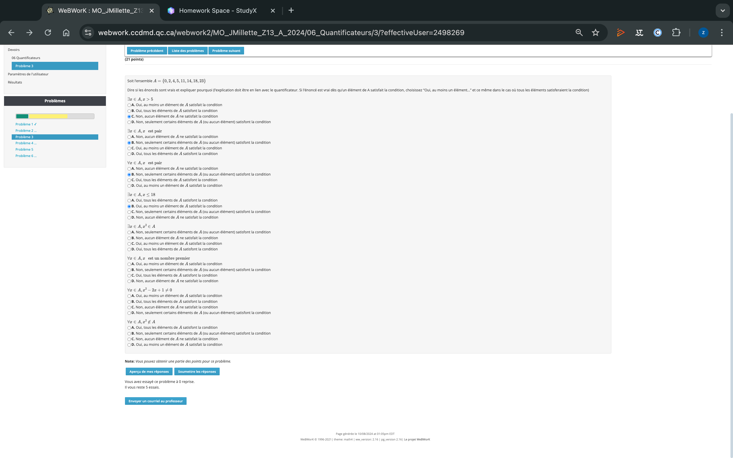
Task: Select option C for ∃x∈A, x est pair
Action: (129, 148)
